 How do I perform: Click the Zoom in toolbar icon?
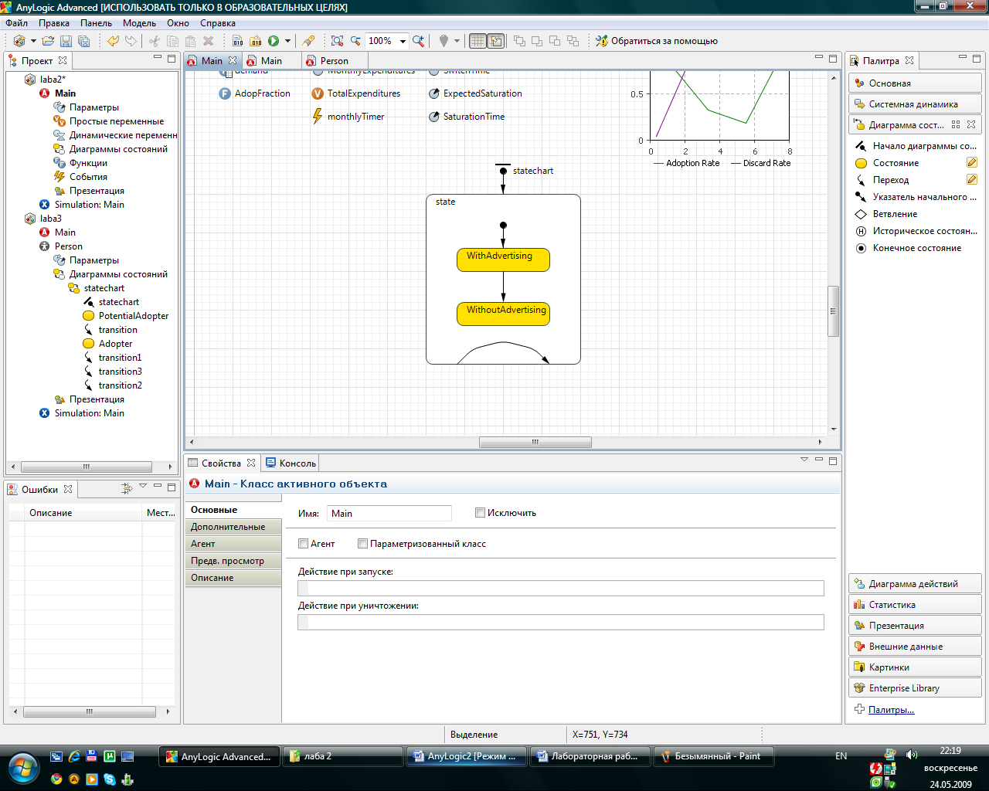click(418, 41)
